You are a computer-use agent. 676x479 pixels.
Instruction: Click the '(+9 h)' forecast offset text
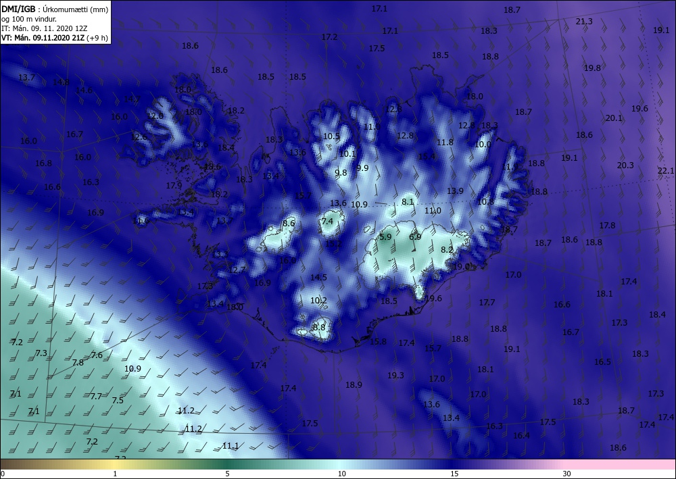point(97,37)
